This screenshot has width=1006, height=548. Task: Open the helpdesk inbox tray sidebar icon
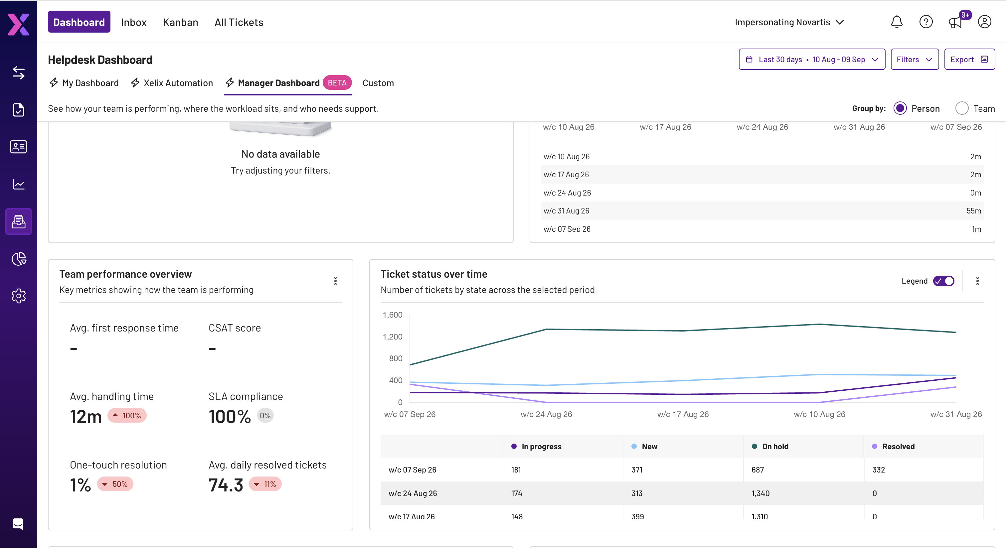pyautogui.click(x=18, y=221)
